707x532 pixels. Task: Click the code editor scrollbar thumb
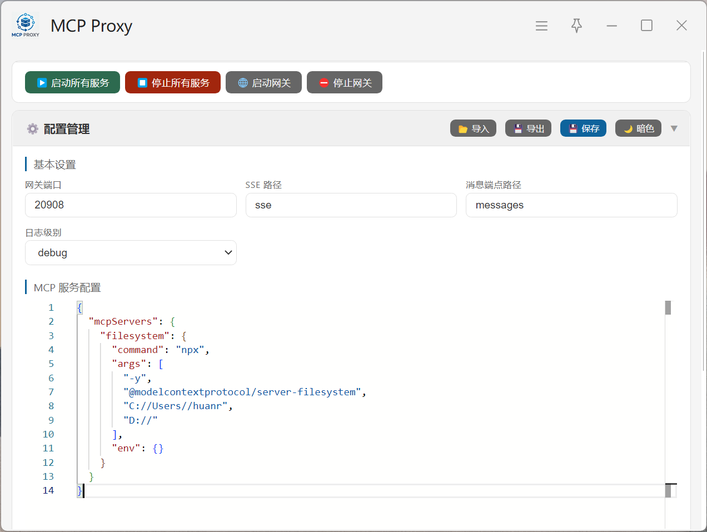[x=668, y=307]
